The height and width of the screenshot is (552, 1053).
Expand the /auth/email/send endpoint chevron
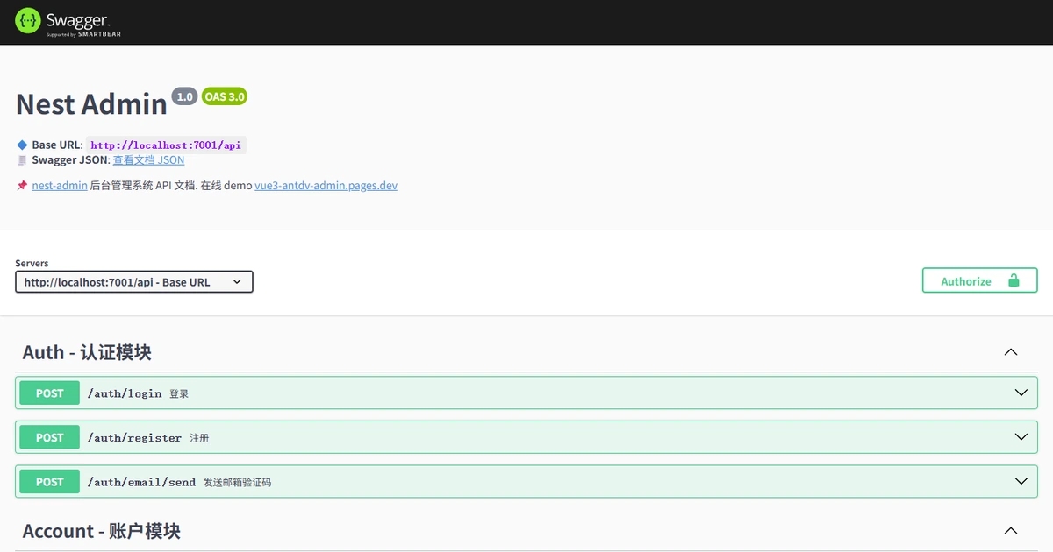[1021, 481]
